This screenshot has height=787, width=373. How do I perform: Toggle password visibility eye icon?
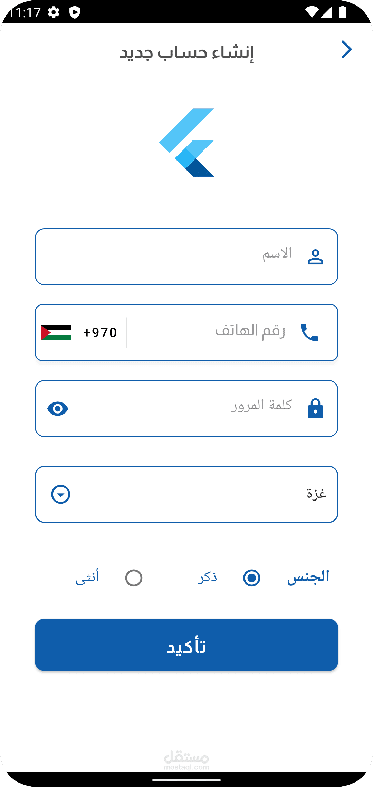tap(58, 409)
